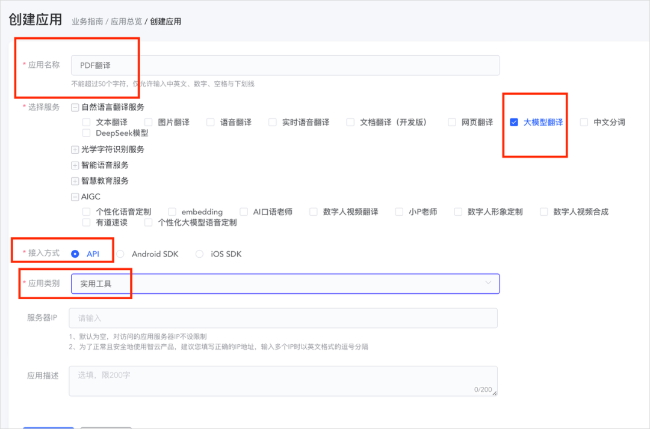
Task: Go to 业务指南 in the breadcrumb
Action: coord(87,22)
